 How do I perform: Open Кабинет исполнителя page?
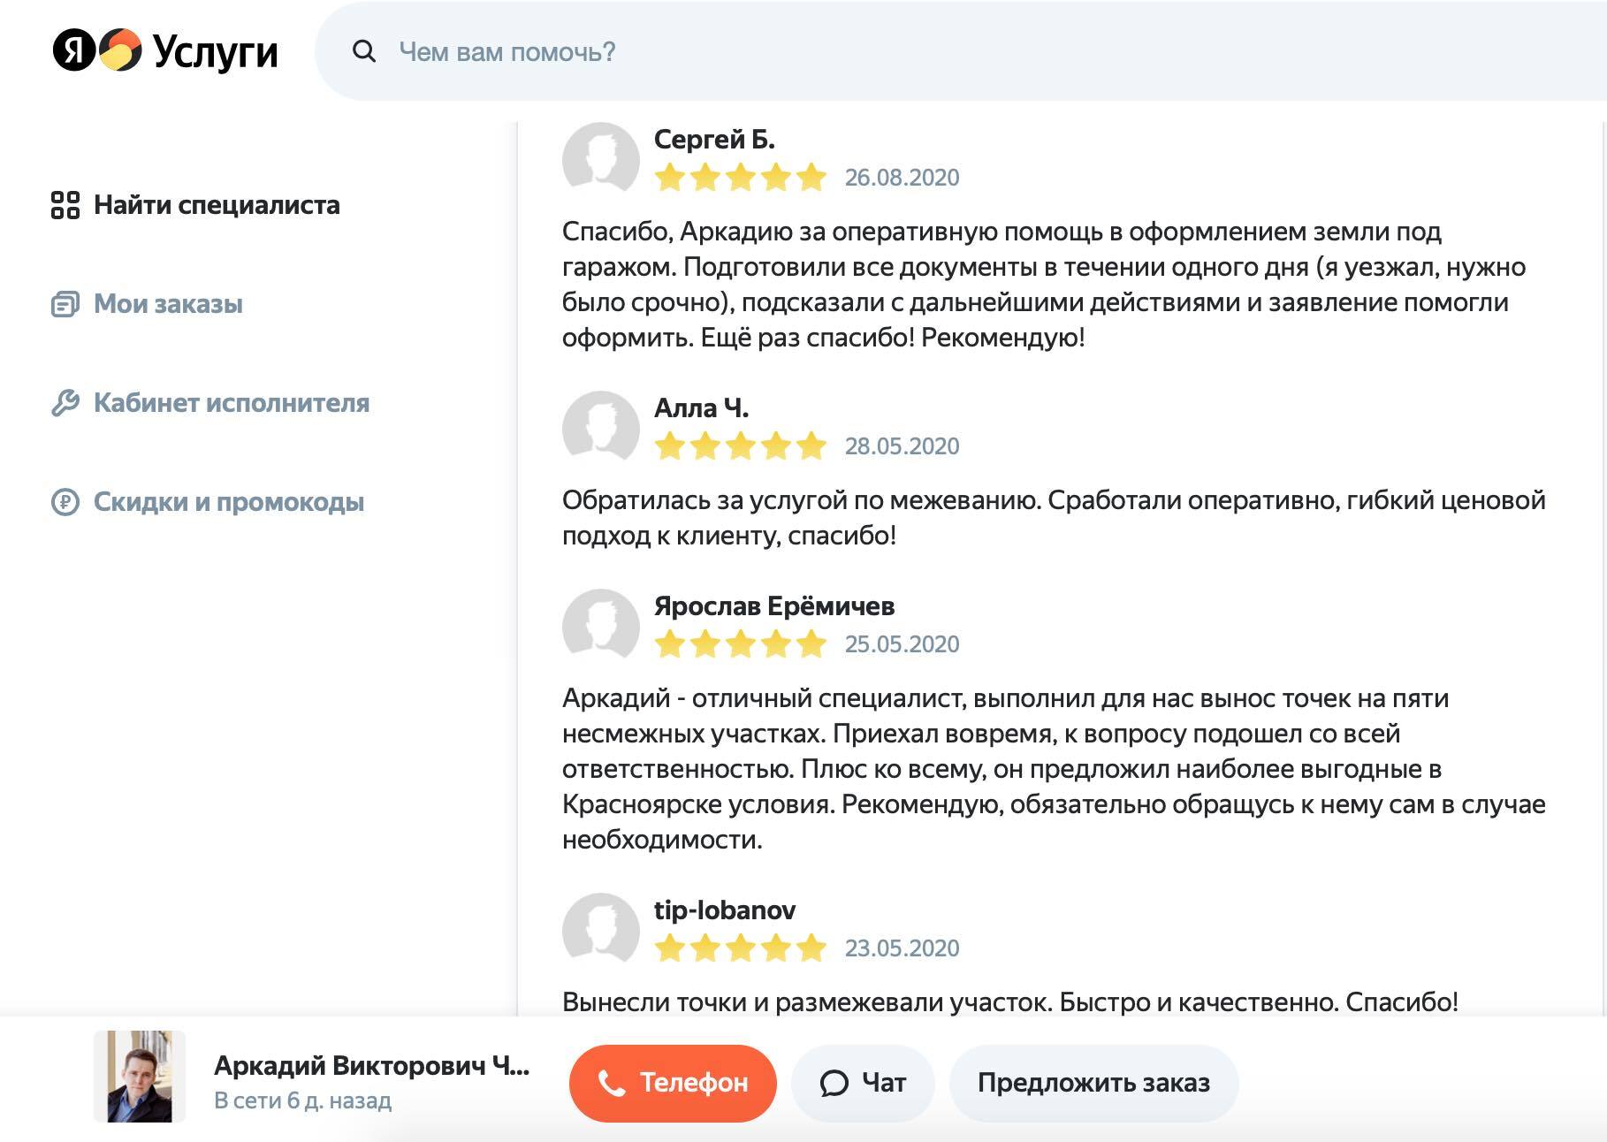pyautogui.click(x=232, y=403)
